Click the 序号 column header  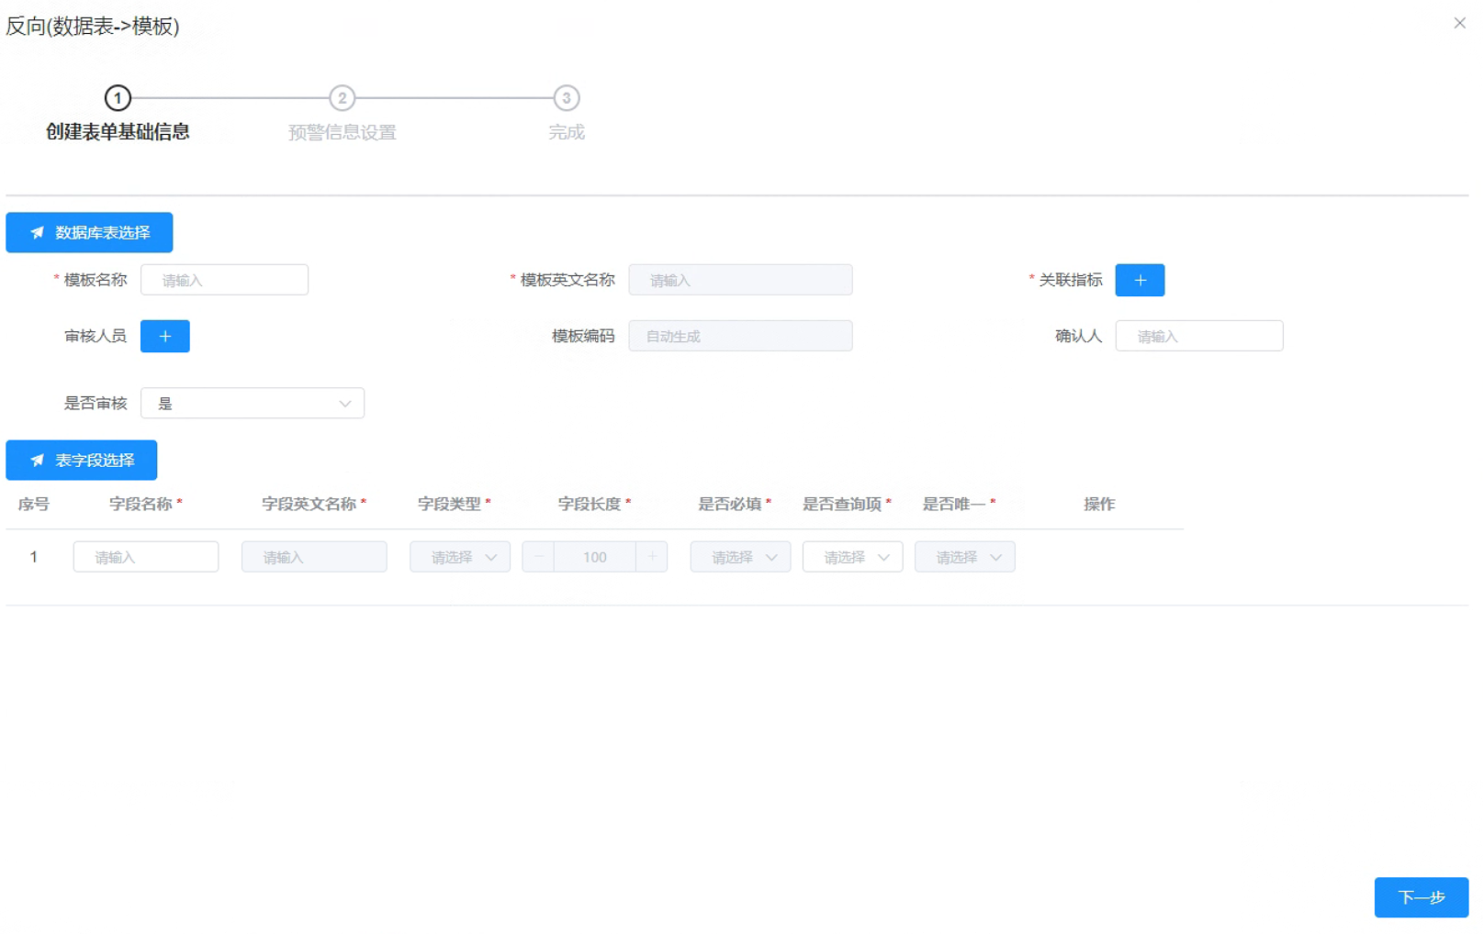click(x=34, y=504)
